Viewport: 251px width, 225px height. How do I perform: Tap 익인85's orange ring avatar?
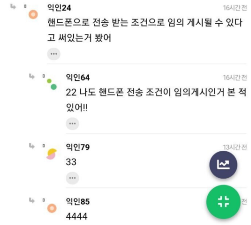pos(52,208)
